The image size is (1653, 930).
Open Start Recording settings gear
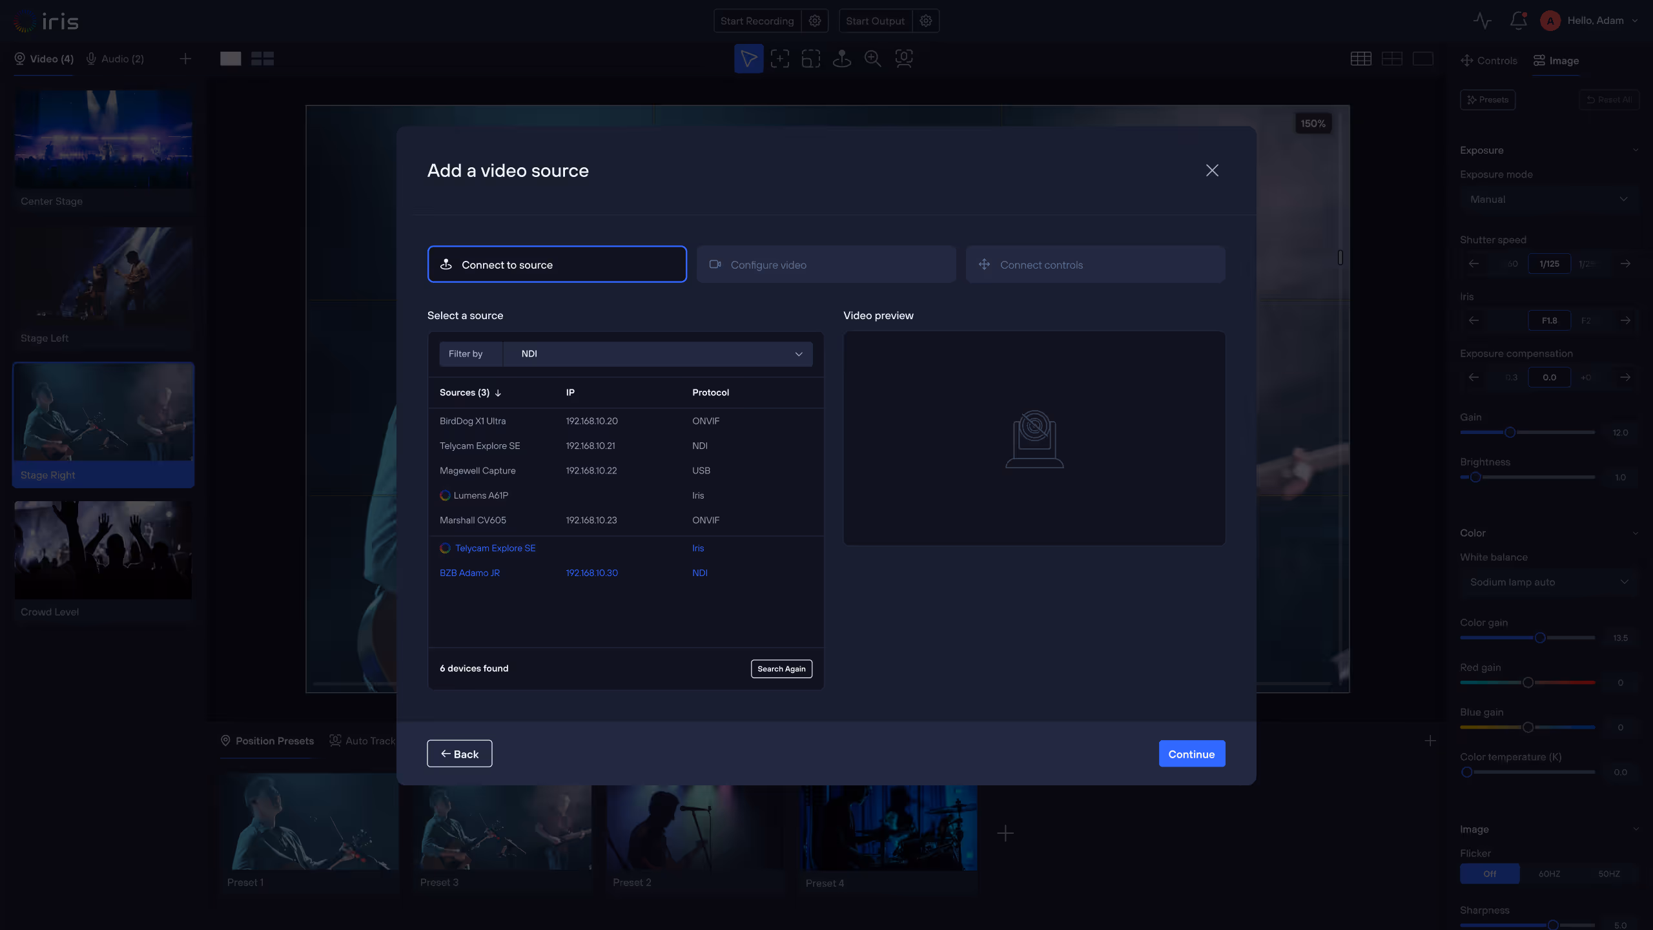815,21
